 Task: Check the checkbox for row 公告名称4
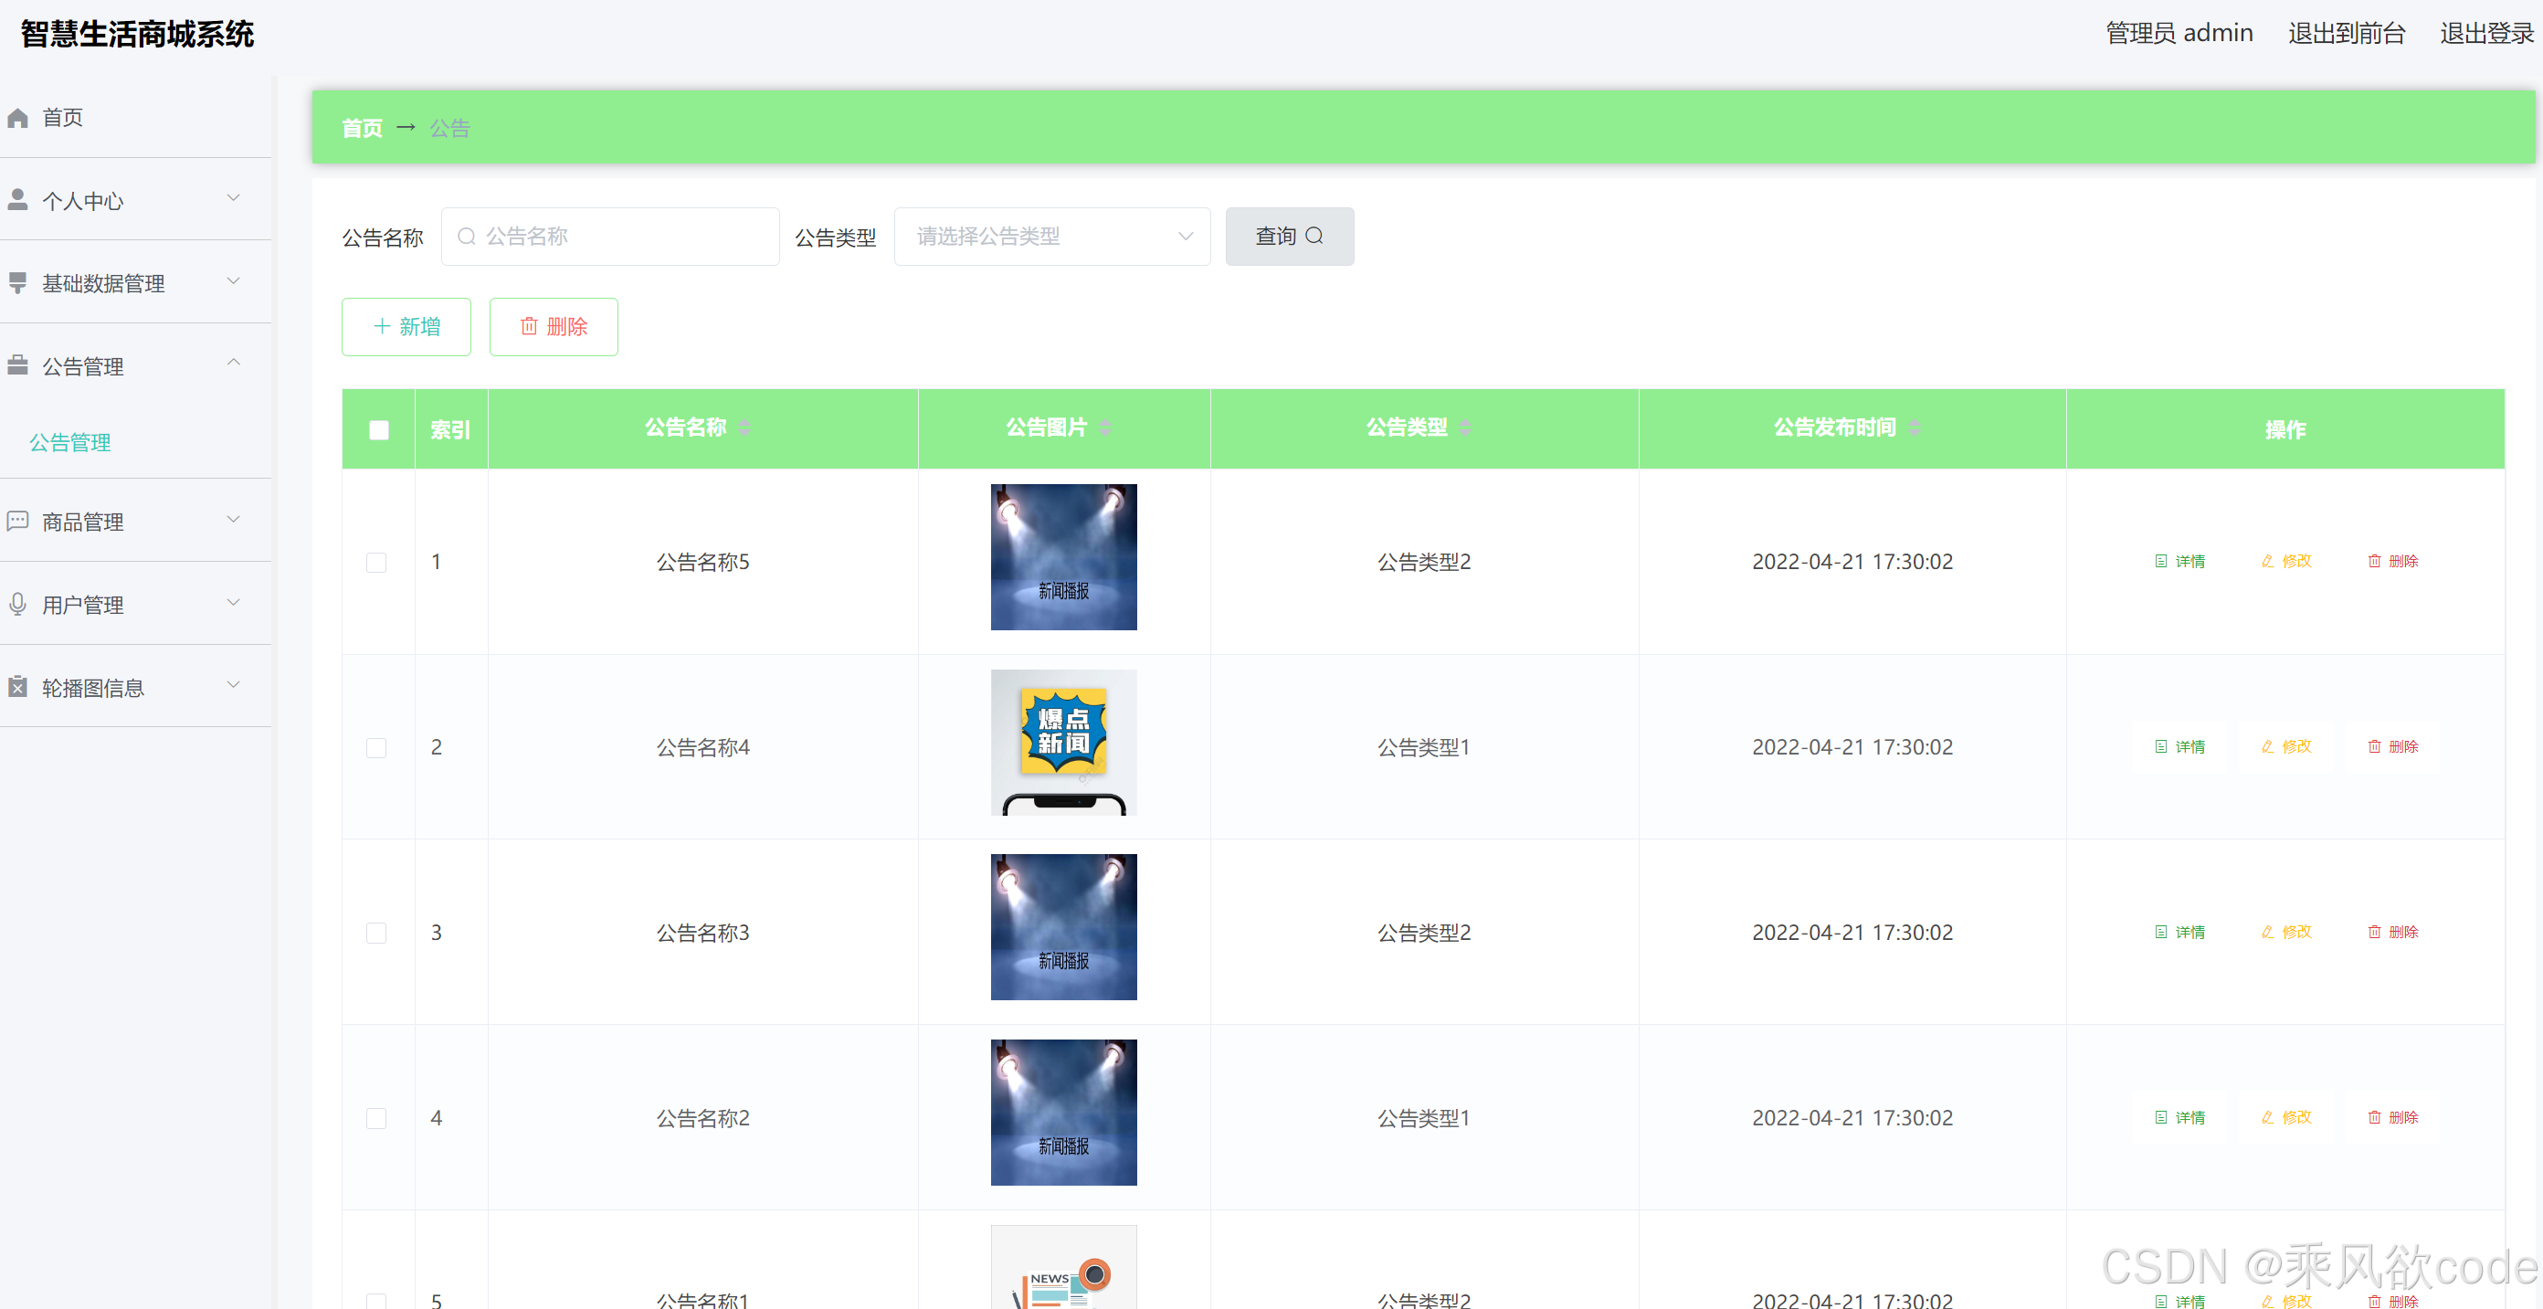(x=376, y=747)
